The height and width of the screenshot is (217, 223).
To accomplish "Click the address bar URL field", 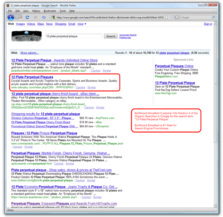I will (110, 18).
